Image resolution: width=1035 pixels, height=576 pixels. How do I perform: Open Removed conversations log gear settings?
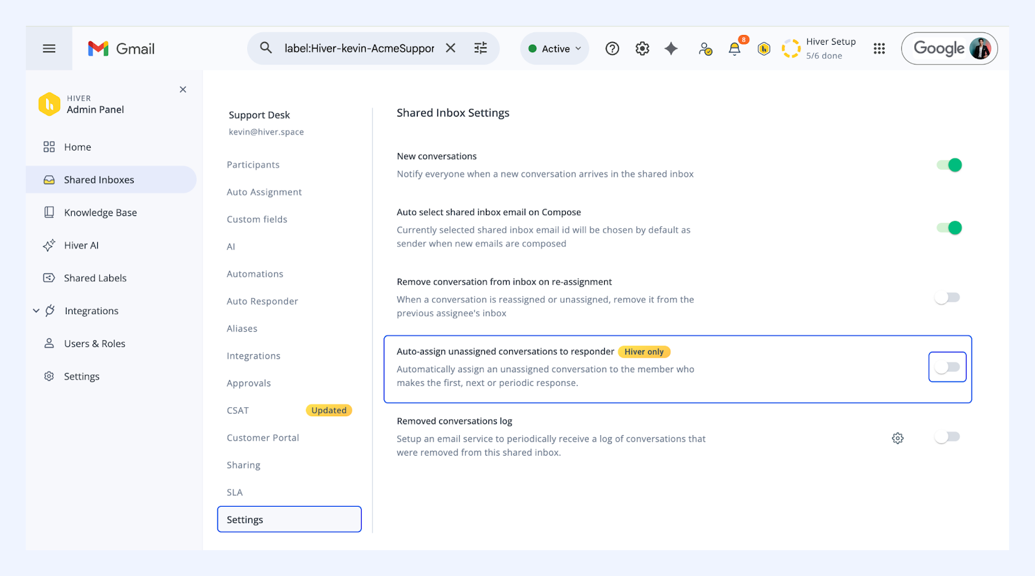pyautogui.click(x=898, y=438)
